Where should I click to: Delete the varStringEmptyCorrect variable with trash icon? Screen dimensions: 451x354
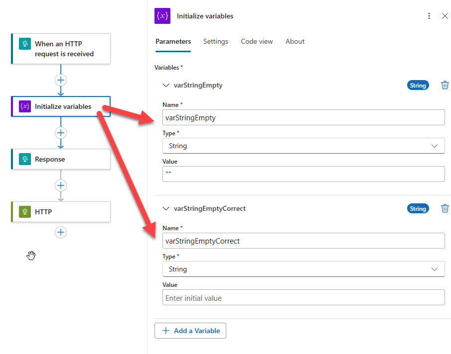[445, 208]
